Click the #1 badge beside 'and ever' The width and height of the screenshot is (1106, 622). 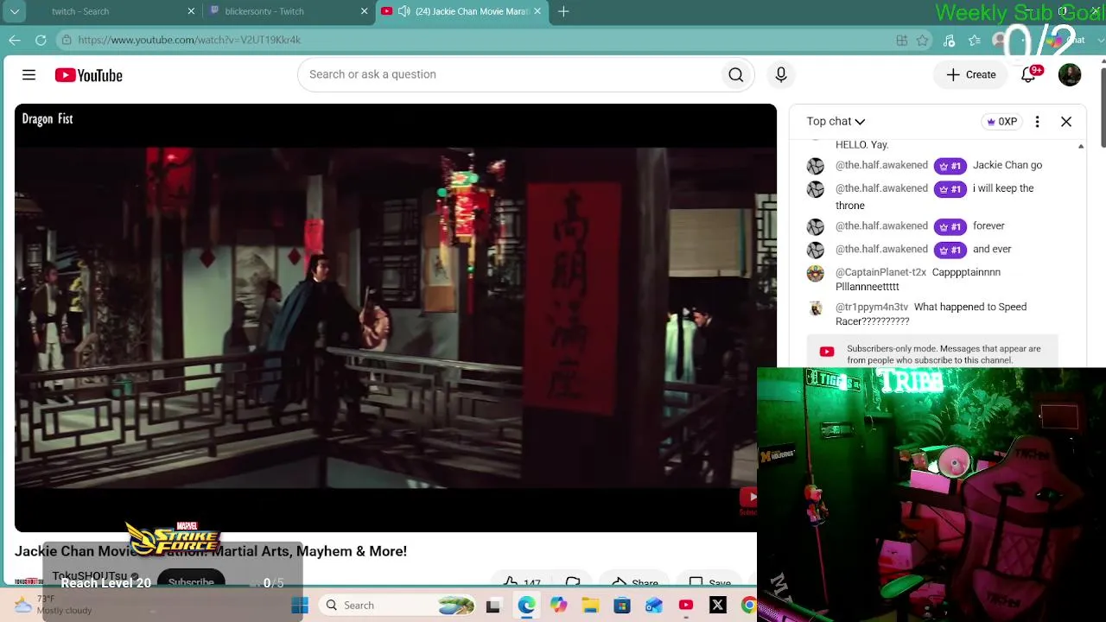click(950, 250)
